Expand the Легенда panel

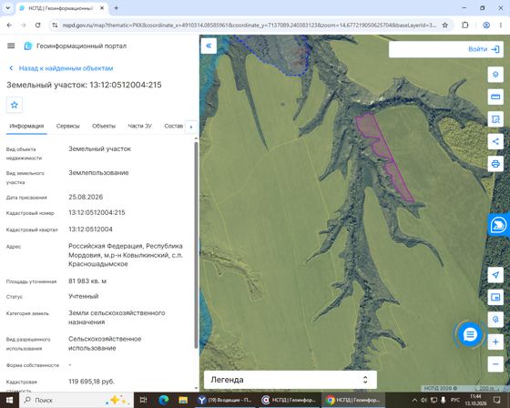tap(291, 380)
